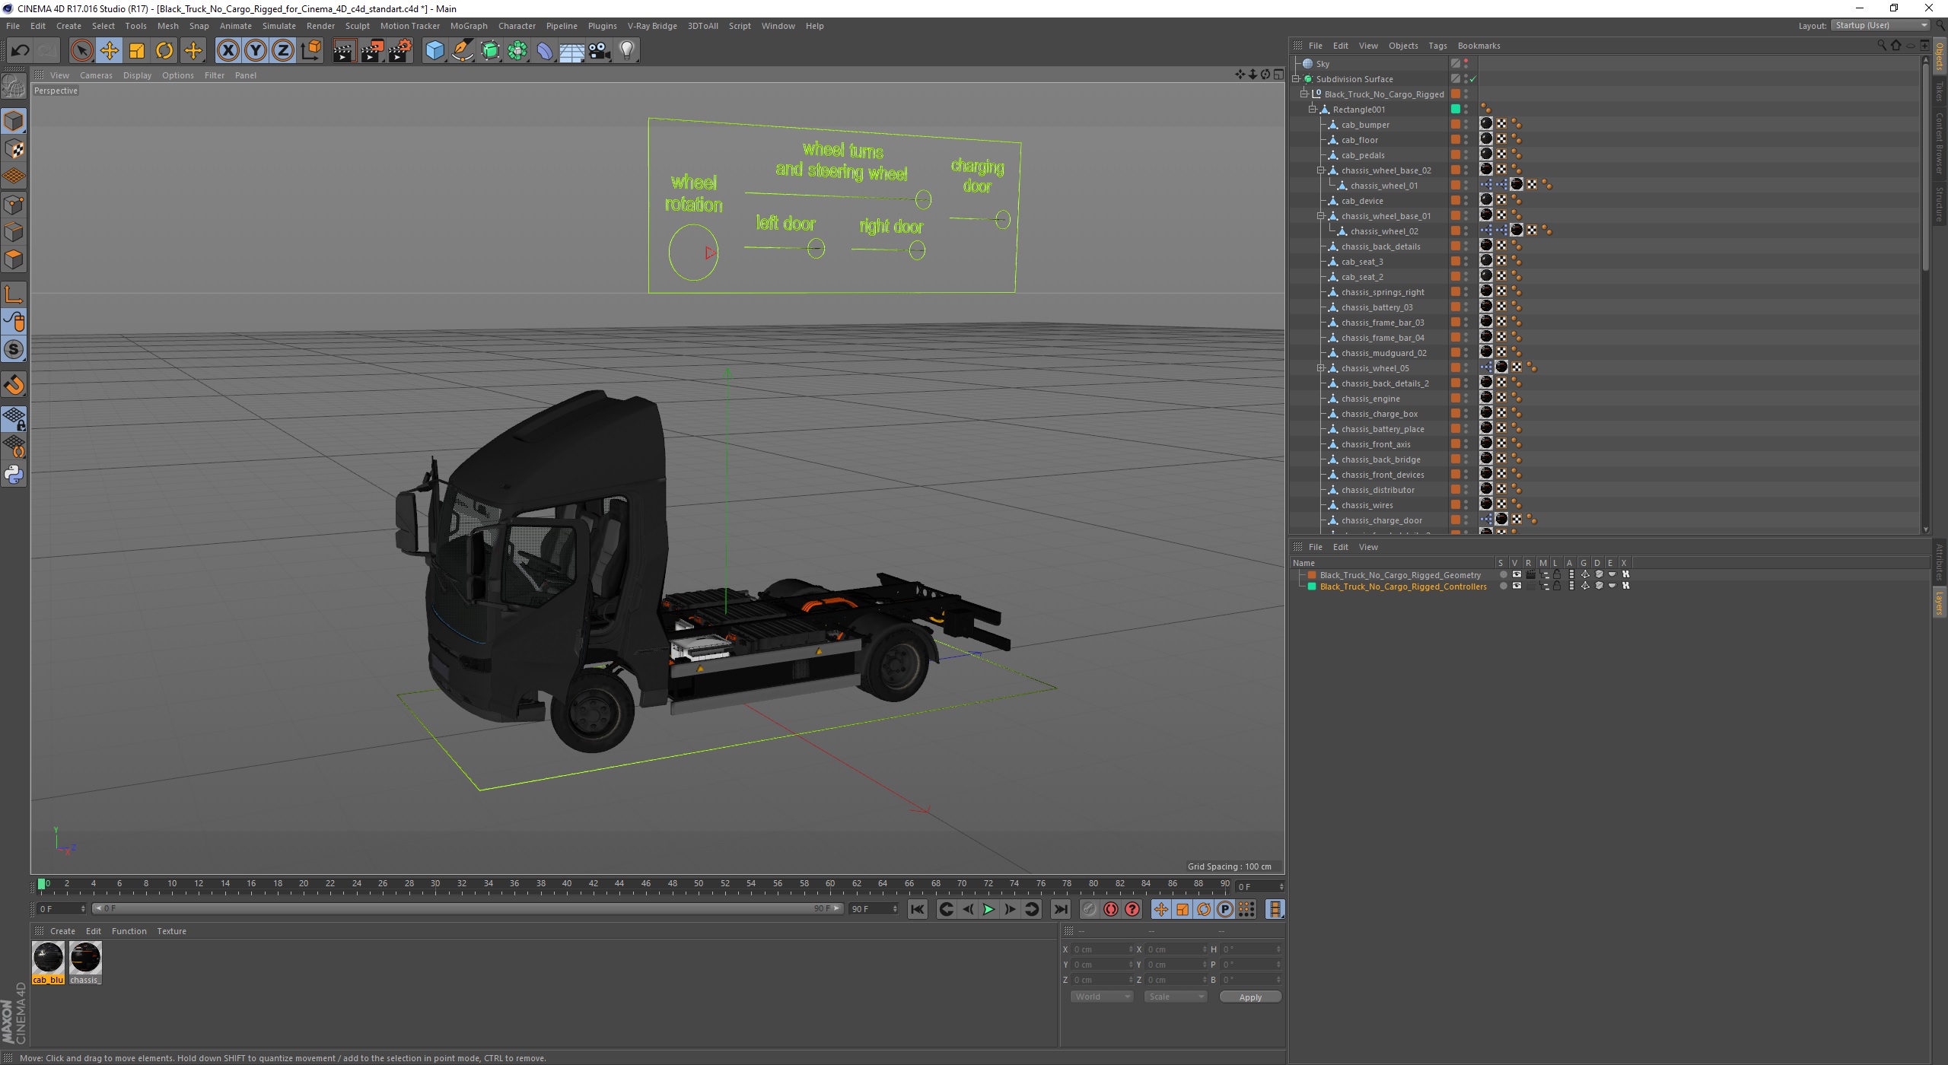The width and height of the screenshot is (1948, 1065).
Task: Switch to Points mode
Action: point(14,204)
